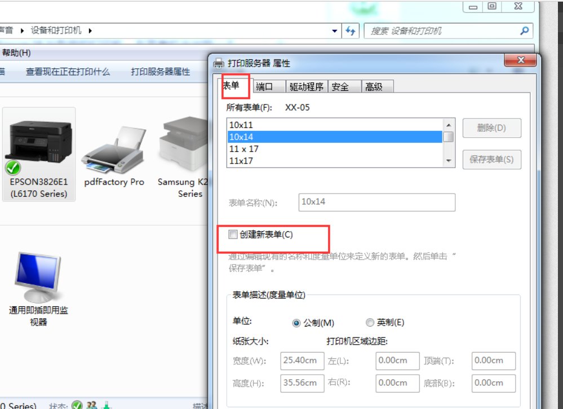Image resolution: width=563 pixels, height=409 pixels.
Task: Click the search magnifier icon
Action: point(523,30)
